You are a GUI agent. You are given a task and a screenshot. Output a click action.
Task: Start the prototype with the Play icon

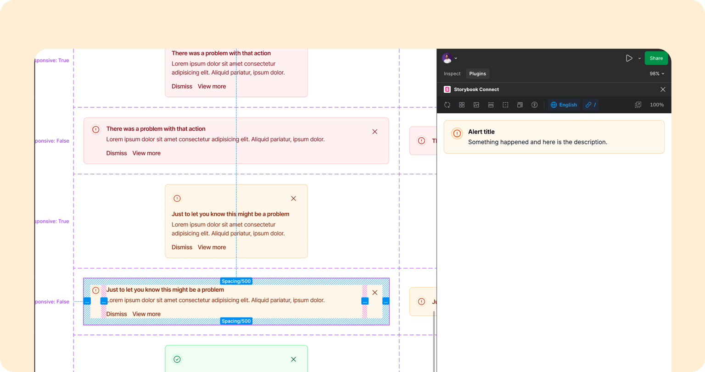click(629, 58)
